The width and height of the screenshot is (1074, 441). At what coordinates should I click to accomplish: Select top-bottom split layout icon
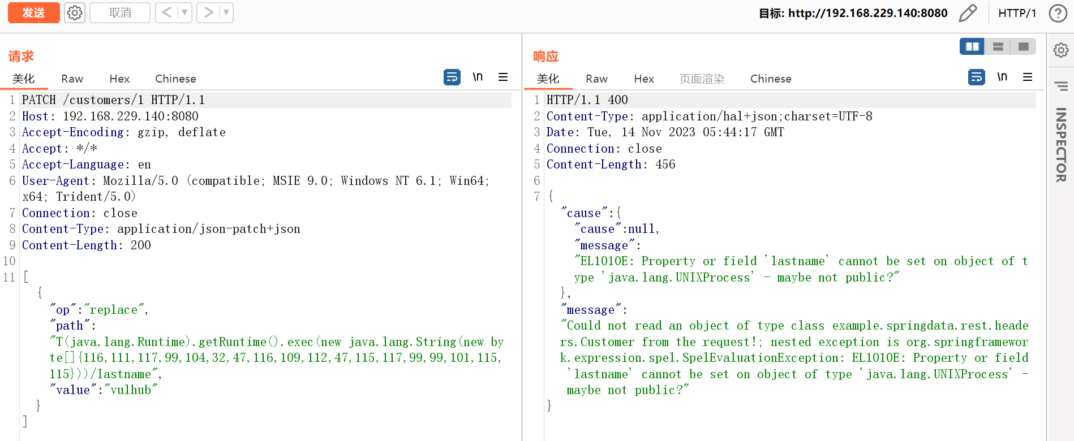coord(998,46)
